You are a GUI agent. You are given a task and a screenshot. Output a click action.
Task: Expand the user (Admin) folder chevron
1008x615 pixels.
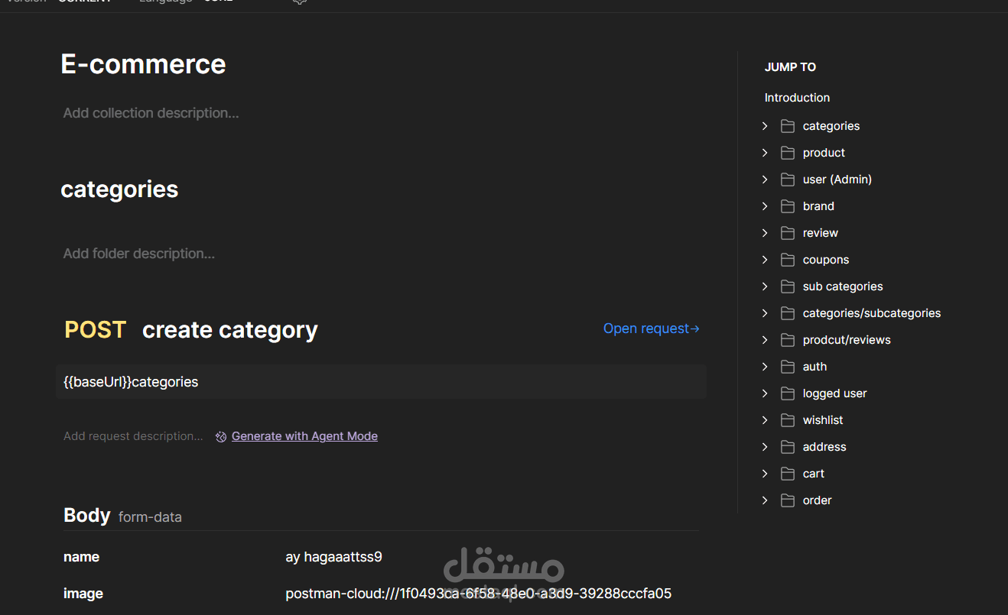[765, 180]
